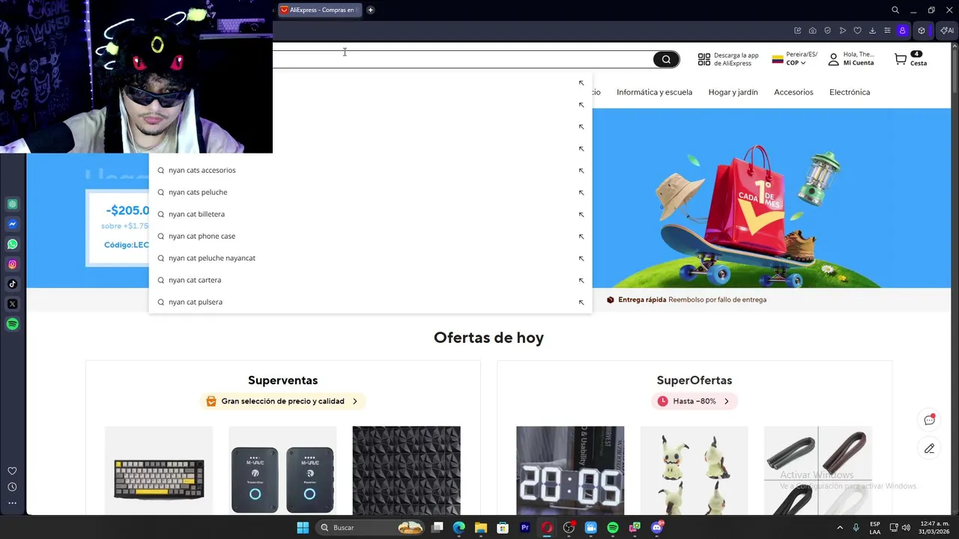Image resolution: width=959 pixels, height=539 pixels.
Task: Open sidebar more options ellipsis
Action: point(12,503)
